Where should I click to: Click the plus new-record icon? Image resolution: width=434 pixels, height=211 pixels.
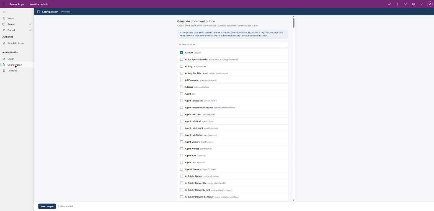tap(397, 4)
